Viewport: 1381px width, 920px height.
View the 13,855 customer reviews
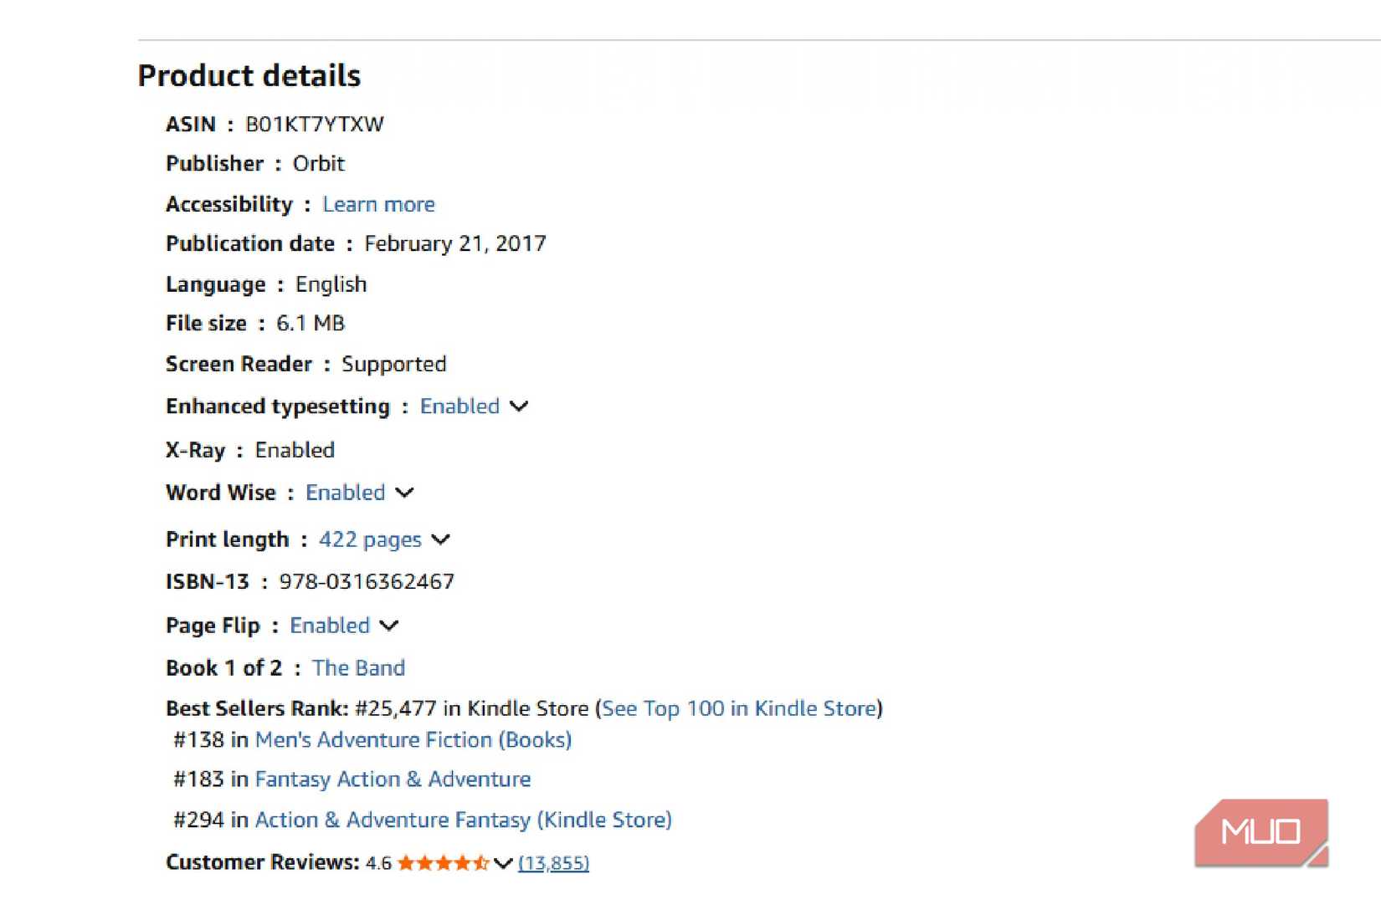[553, 863]
